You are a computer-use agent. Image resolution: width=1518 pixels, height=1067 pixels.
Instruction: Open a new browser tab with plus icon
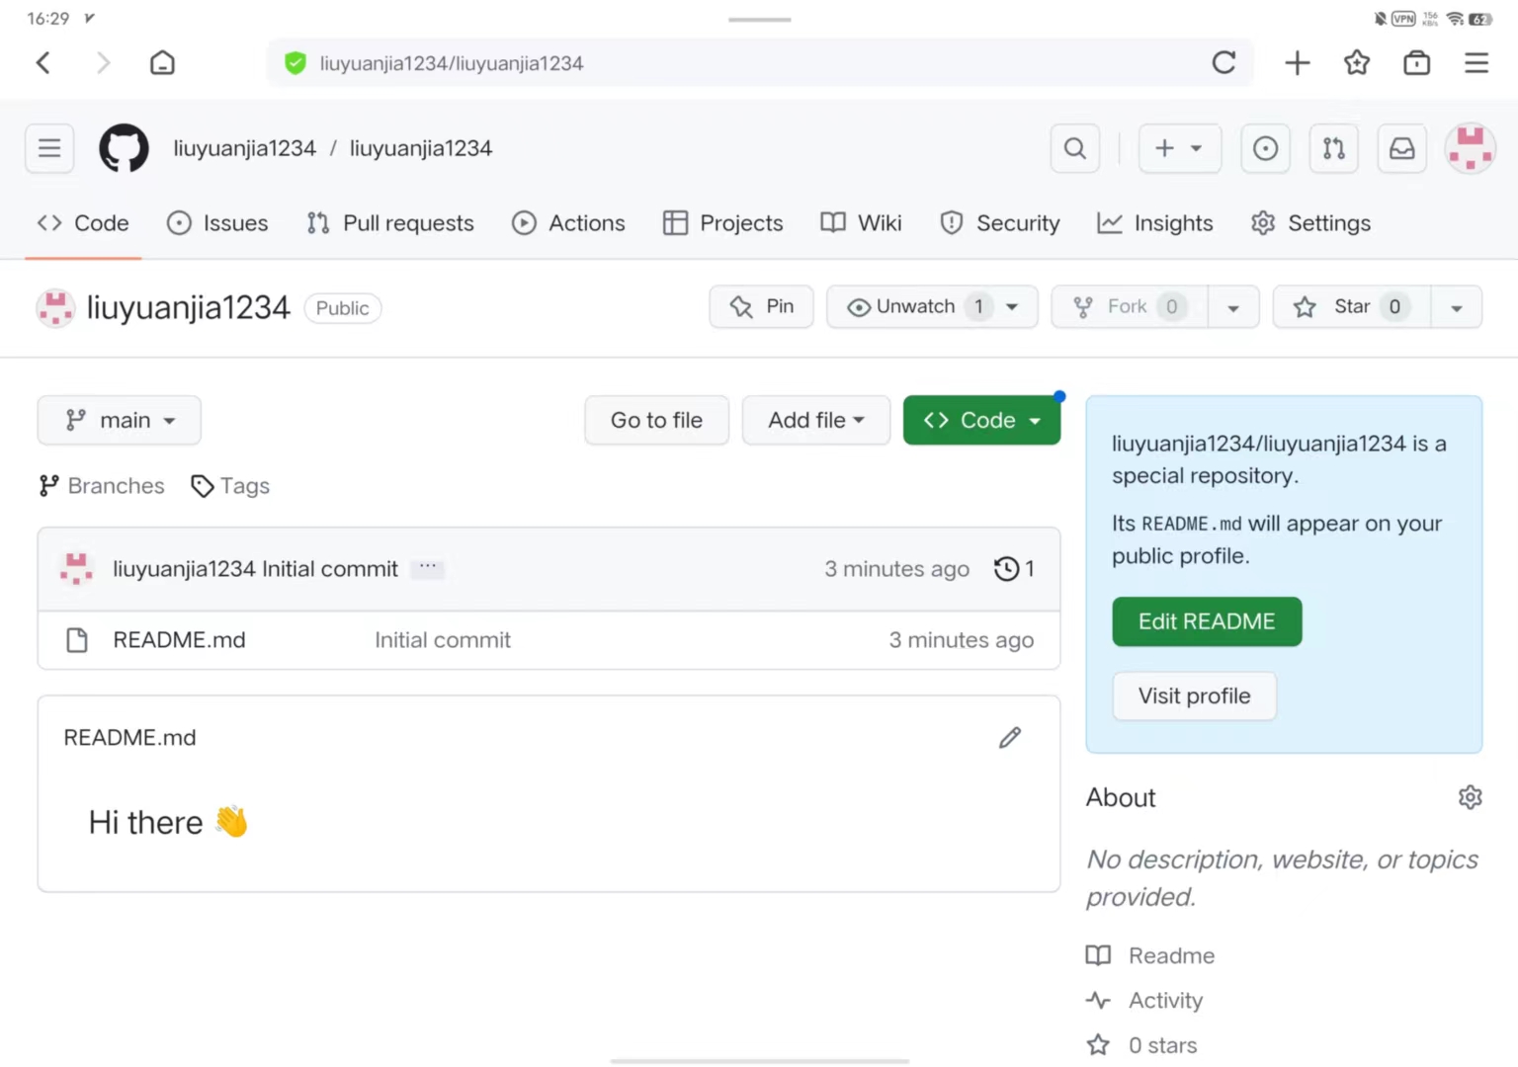click(1297, 63)
